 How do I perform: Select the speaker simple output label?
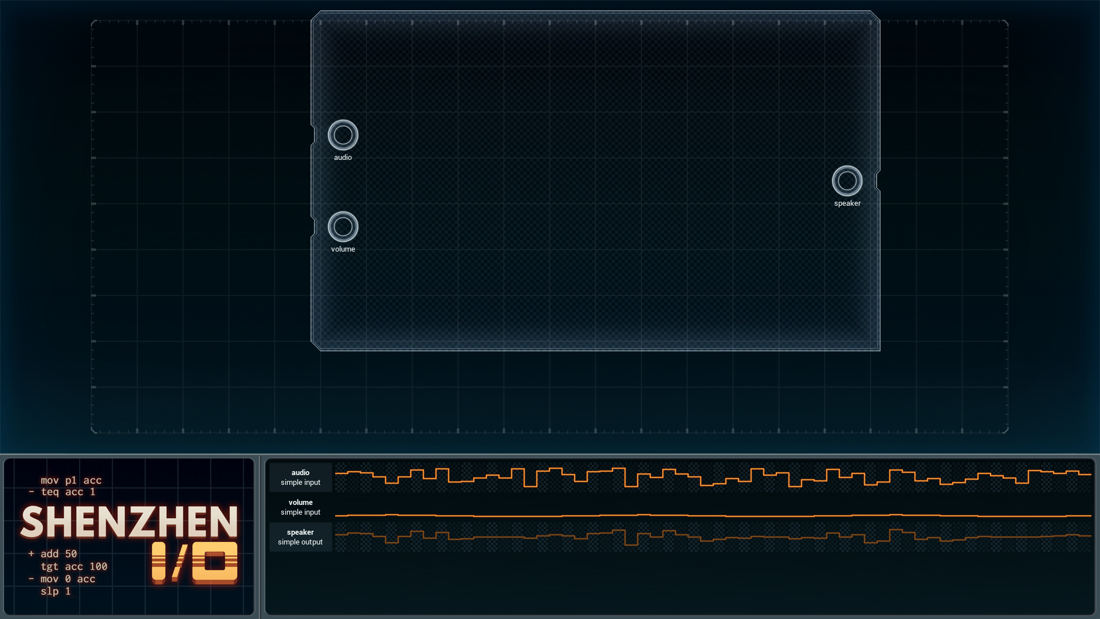(300, 537)
